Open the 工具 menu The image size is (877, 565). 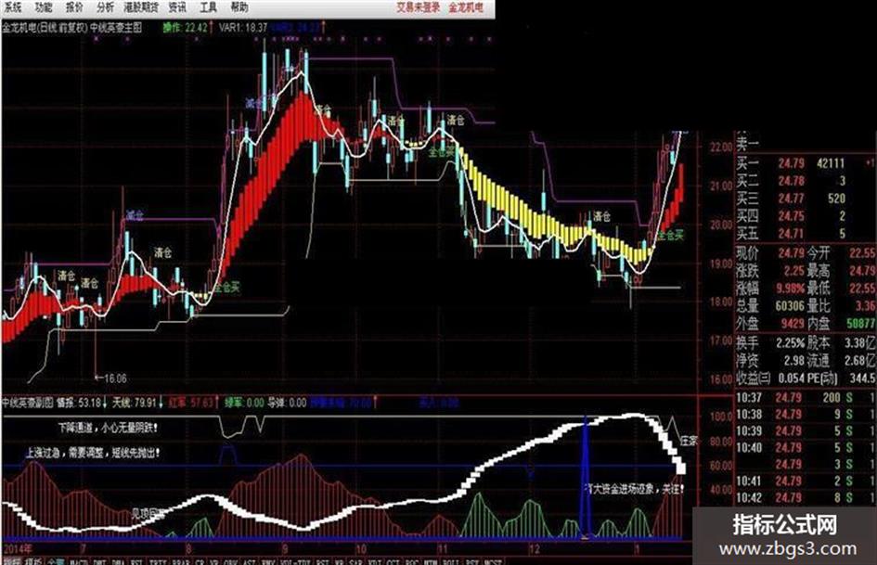point(208,7)
